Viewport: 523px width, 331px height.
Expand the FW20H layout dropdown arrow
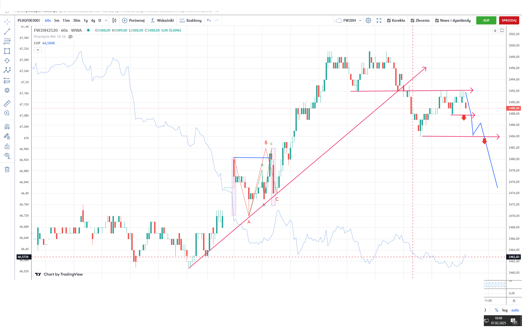(360, 20)
